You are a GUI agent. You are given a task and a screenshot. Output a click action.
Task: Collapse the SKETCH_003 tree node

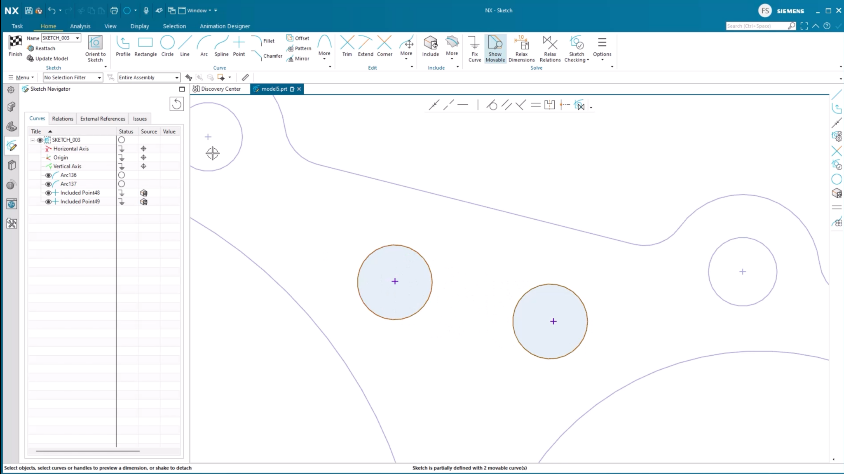coord(33,140)
